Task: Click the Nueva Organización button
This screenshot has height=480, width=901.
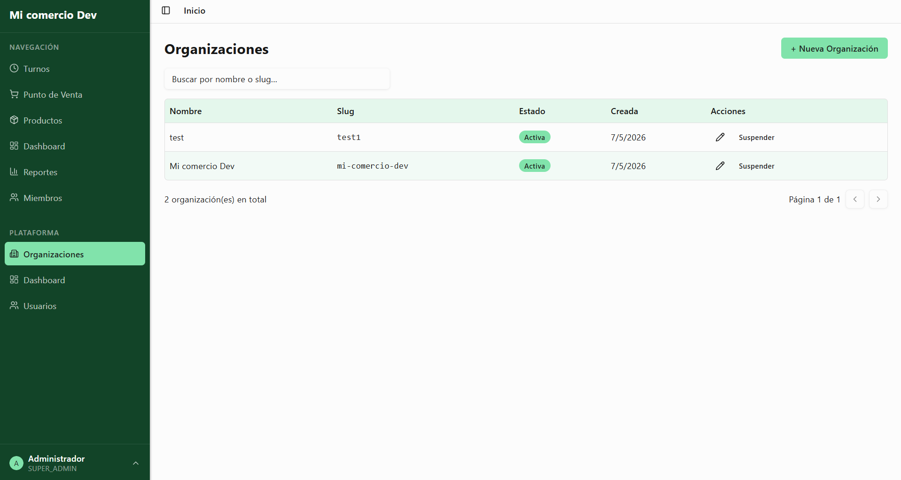Action: point(834,48)
